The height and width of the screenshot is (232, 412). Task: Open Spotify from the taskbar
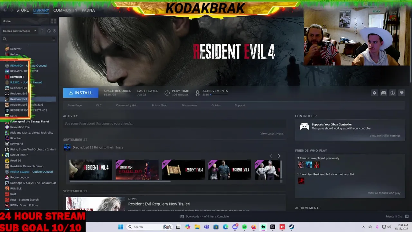point(244,227)
